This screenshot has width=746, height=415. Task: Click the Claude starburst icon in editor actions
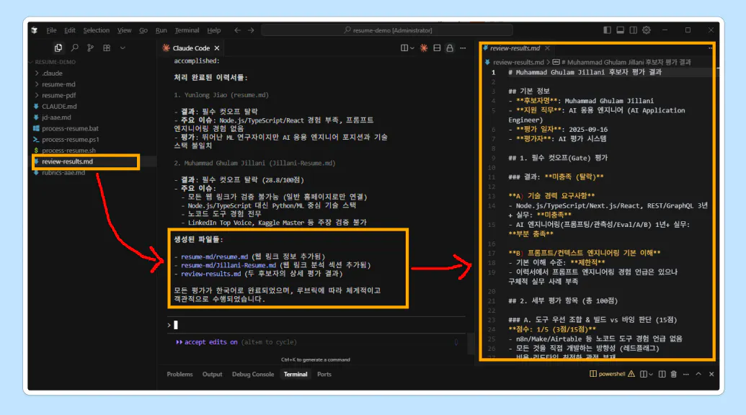[423, 48]
